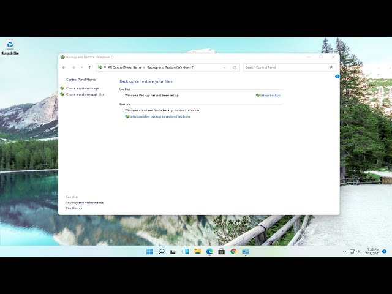Open Widgets on taskbar
Image resolution: width=392 pixels, height=294 pixels.
[x=186, y=251]
